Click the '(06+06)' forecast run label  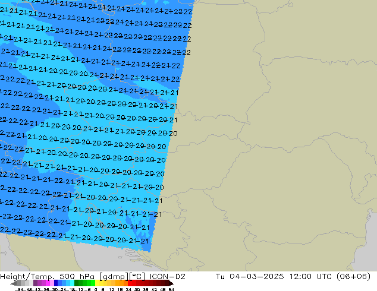point(353,277)
